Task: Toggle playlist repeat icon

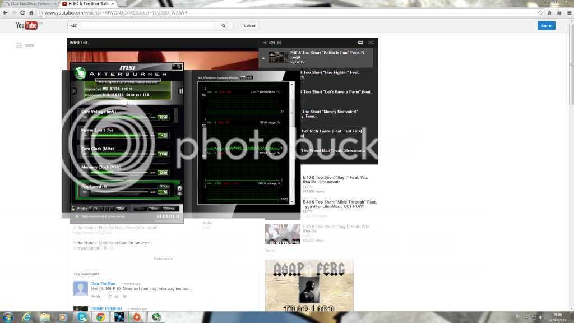Action: [x=360, y=43]
